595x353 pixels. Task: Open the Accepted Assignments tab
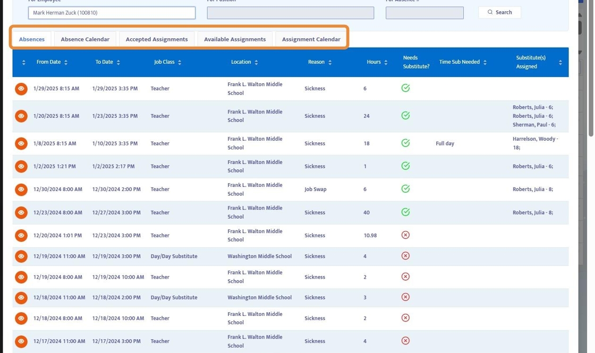point(157,39)
